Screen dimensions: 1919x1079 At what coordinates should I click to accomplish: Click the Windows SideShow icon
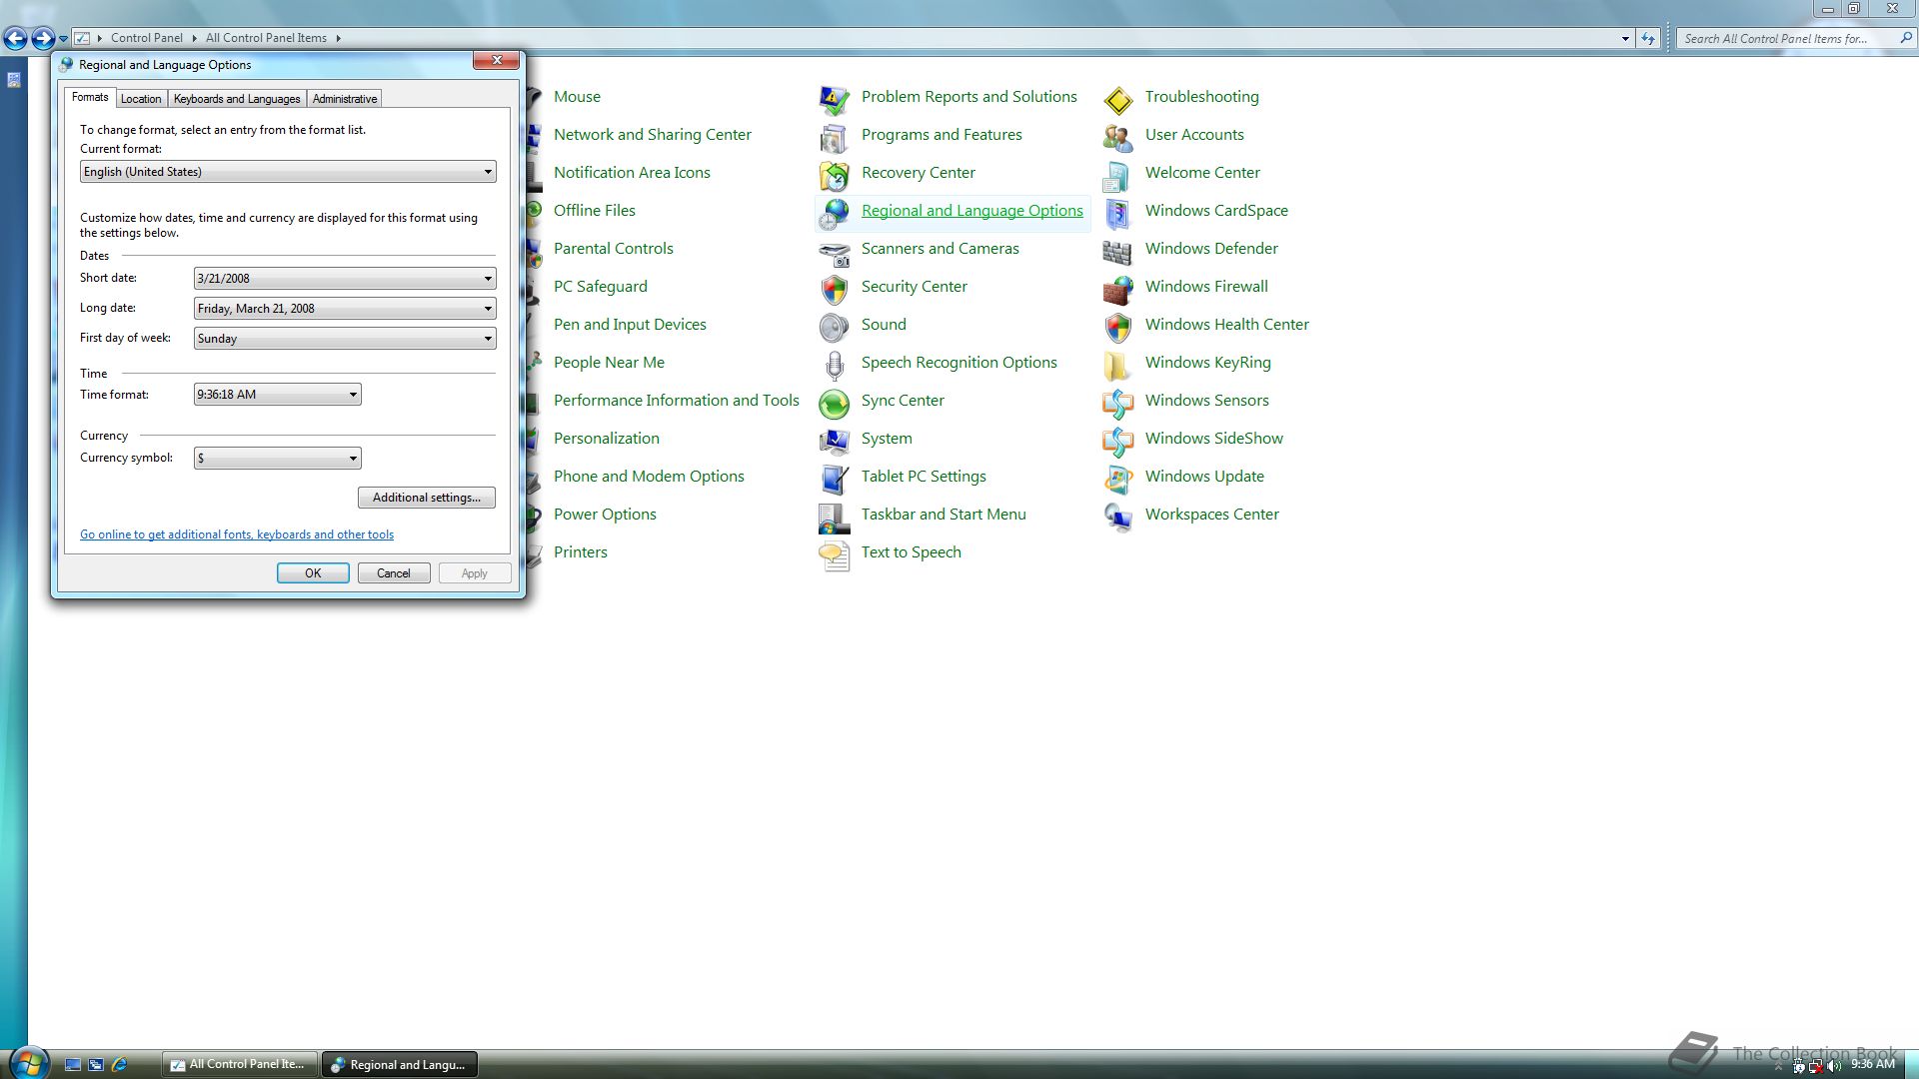[1117, 441]
